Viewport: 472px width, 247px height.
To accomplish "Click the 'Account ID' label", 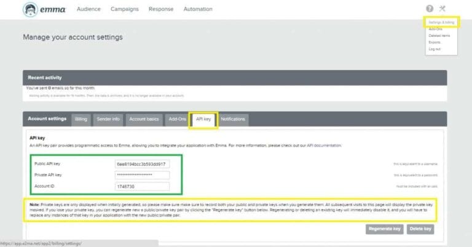I will tap(44, 186).
